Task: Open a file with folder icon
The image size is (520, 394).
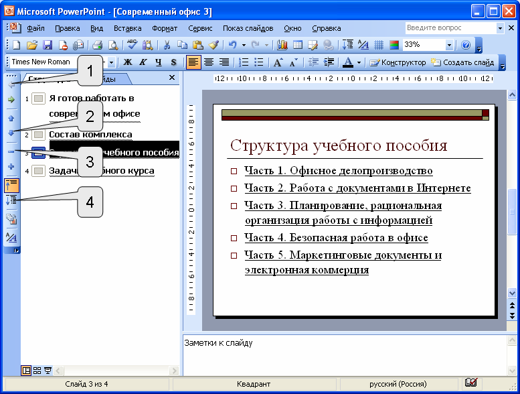Action: tap(32, 45)
